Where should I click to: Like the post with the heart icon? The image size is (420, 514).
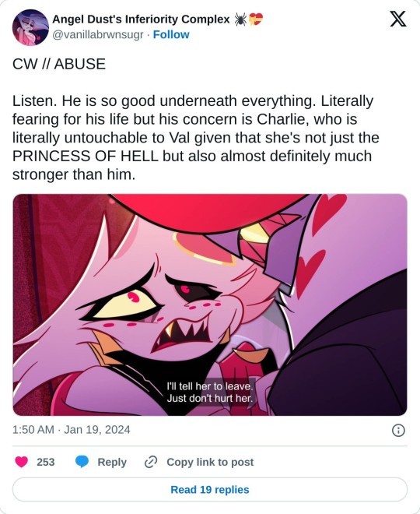coord(22,462)
